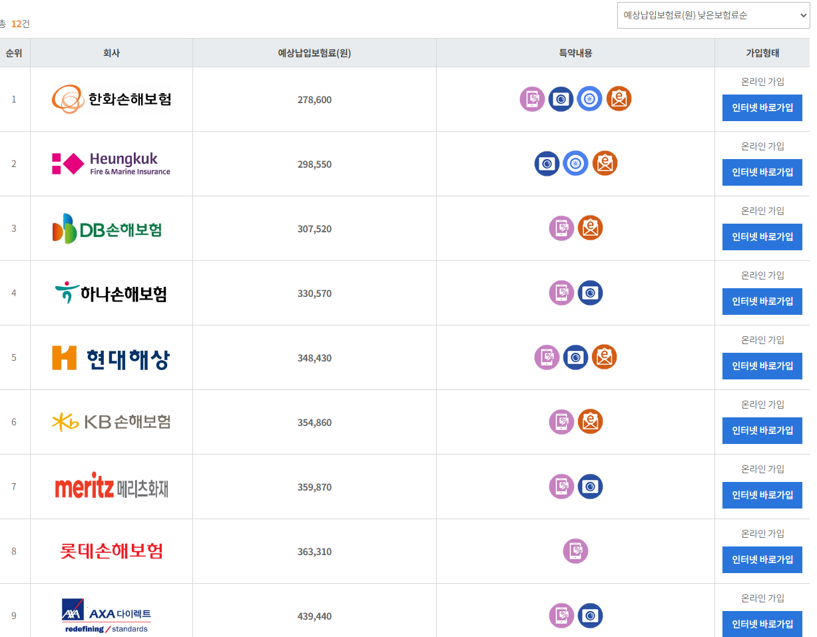817x637 pixels.
Task: Click the 총 12건 result count
Action: (x=15, y=24)
